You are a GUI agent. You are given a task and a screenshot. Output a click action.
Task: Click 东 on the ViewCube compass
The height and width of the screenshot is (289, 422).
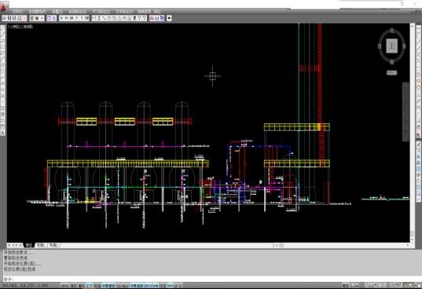coord(404,46)
